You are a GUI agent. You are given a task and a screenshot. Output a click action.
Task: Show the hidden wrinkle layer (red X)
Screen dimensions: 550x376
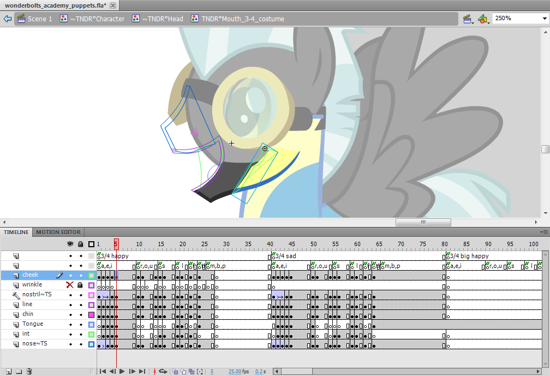point(70,285)
